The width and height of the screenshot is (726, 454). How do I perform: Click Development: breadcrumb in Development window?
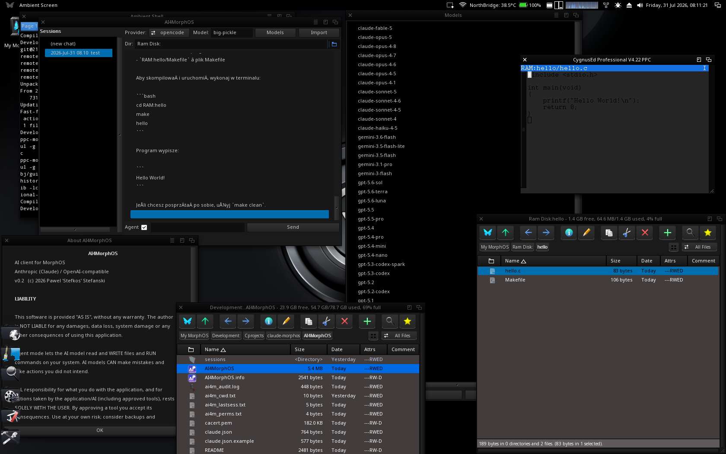click(x=226, y=336)
